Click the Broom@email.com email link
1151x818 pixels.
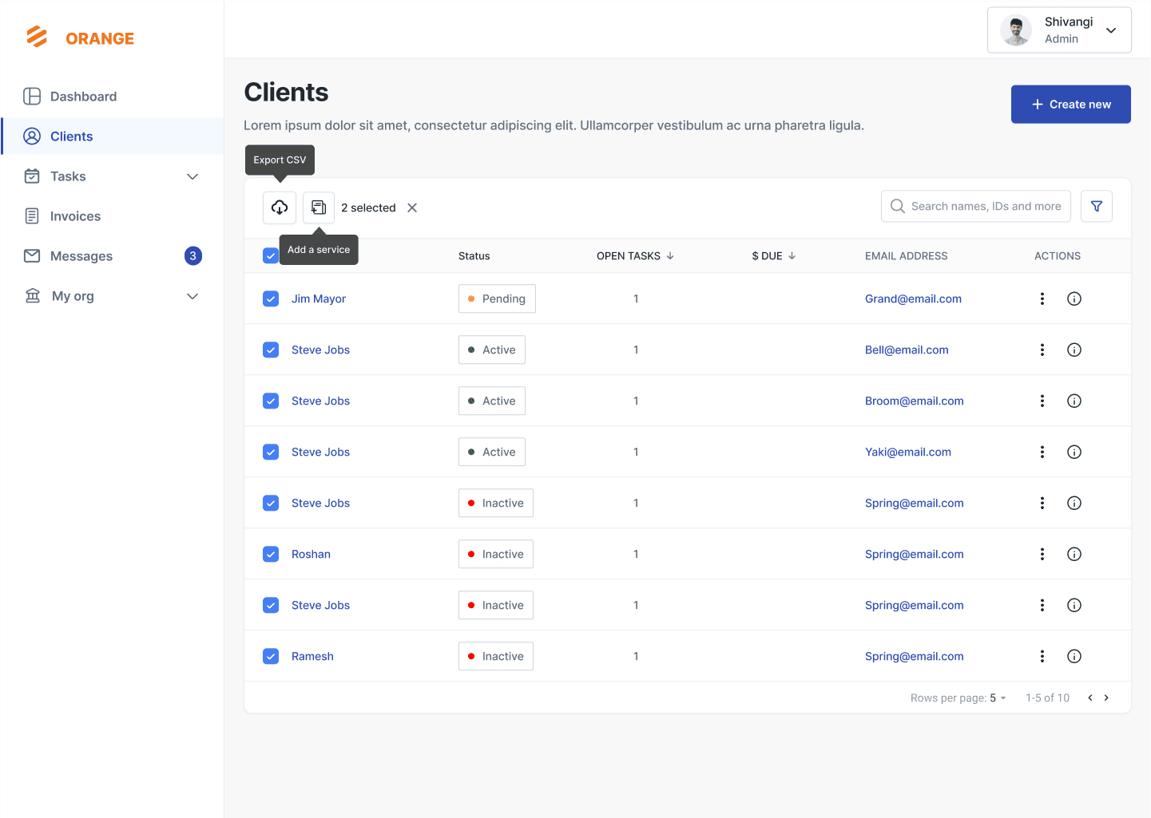point(915,401)
